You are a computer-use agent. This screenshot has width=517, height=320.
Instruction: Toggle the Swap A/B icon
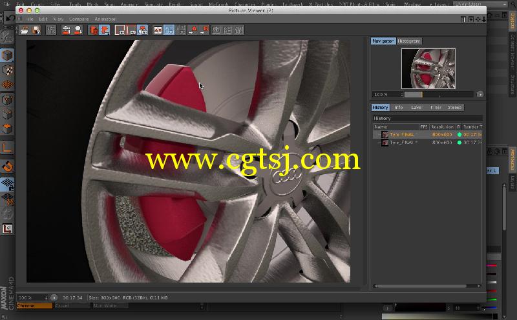[x=169, y=30]
